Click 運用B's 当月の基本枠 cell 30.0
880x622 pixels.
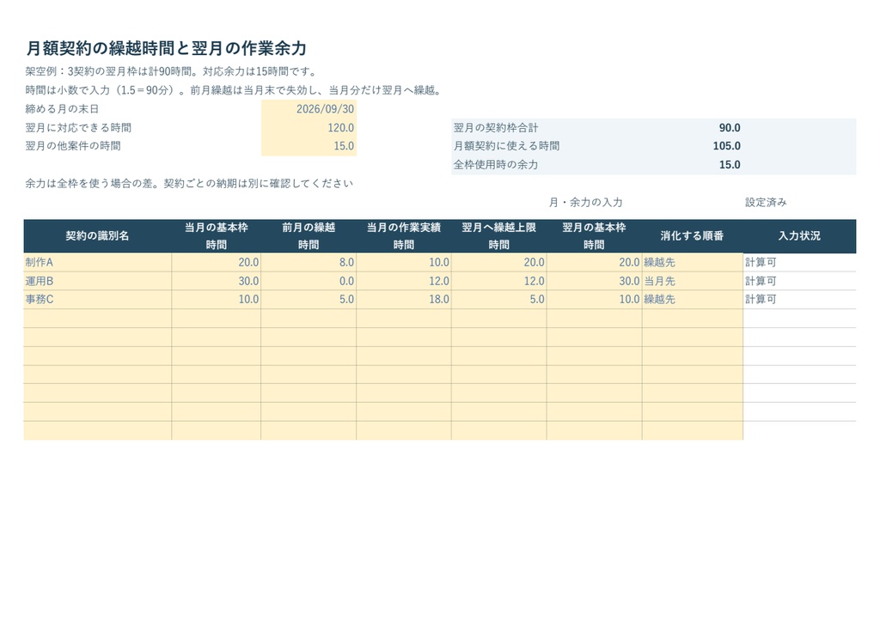(x=216, y=281)
